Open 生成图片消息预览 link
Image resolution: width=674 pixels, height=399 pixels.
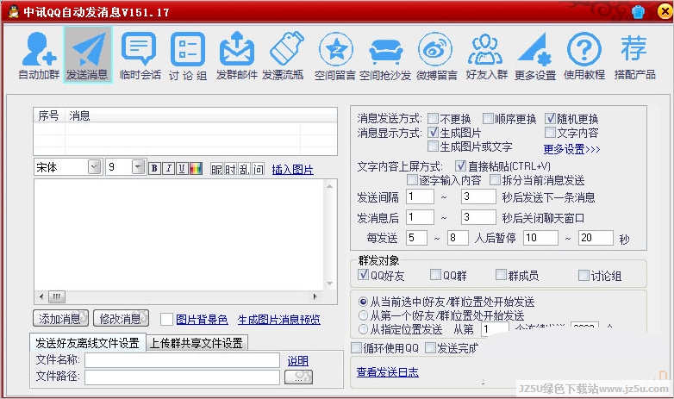[x=279, y=320]
